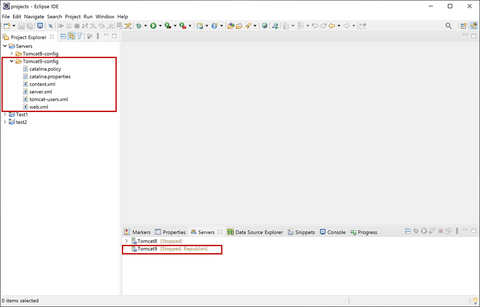The height and width of the screenshot is (307, 480).
Task: Select the tomcat-users.xml file
Action: pos(46,100)
